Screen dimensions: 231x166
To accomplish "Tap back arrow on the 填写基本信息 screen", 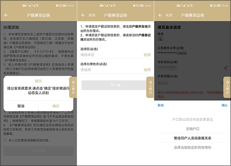I will (x=160, y=15).
